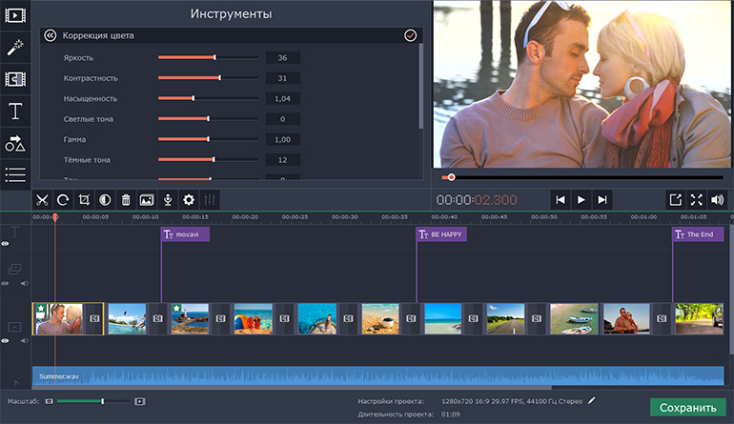Open the color adjustment half-circle icon
The height and width of the screenshot is (424, 734).
click(105, 200)
